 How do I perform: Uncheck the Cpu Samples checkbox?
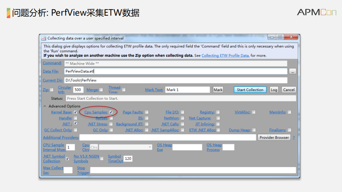111,112
